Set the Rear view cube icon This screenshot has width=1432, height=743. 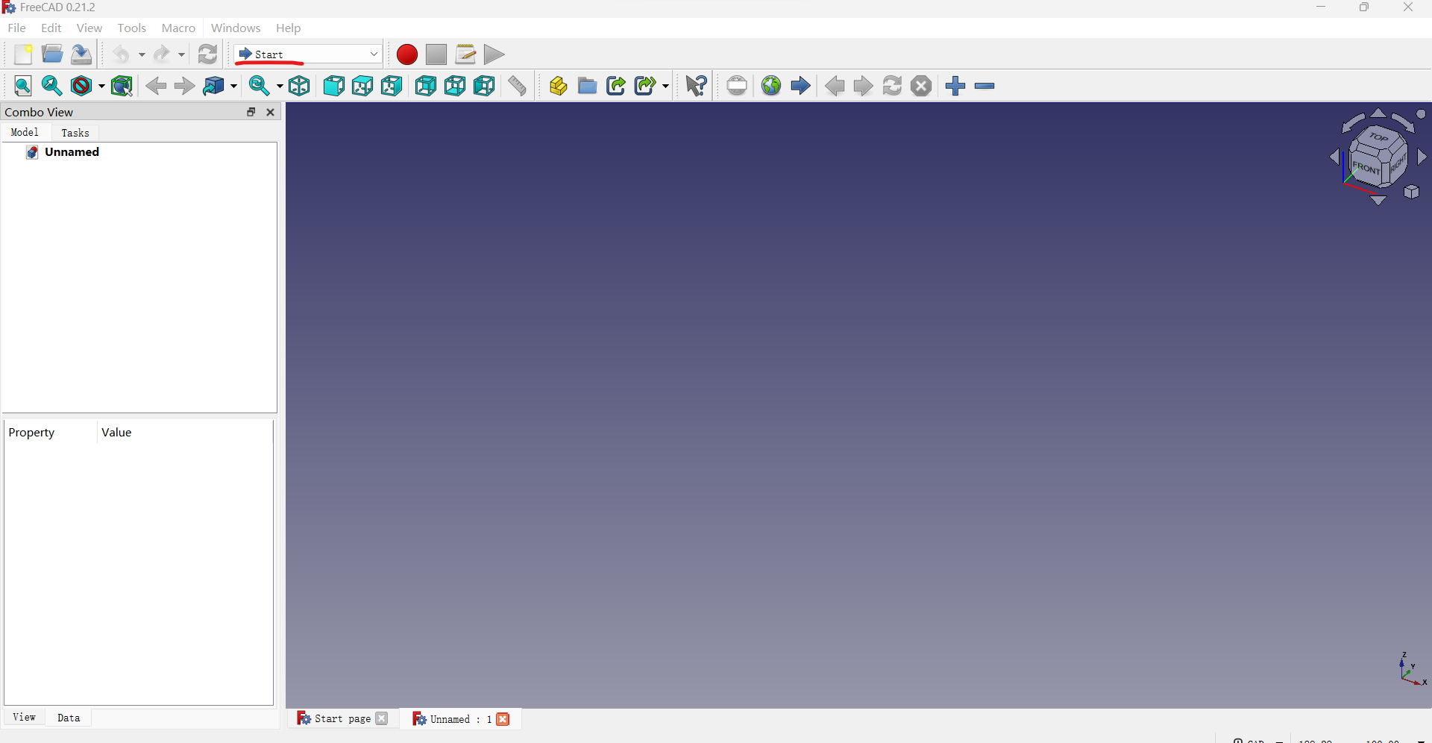427,86
